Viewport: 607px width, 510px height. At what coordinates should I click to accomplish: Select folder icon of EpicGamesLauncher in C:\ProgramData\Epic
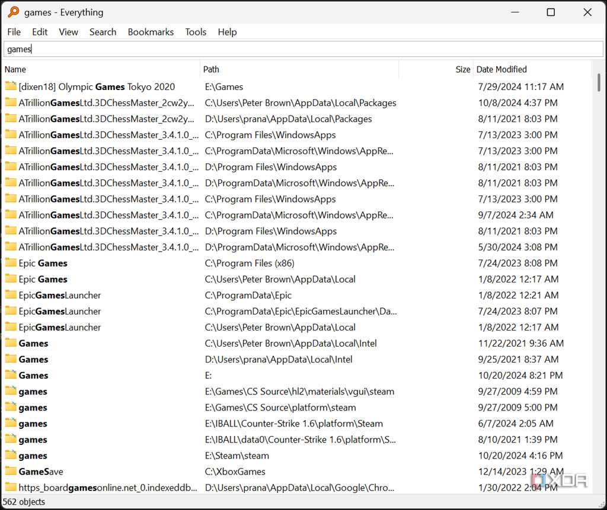tap(11, 294)
